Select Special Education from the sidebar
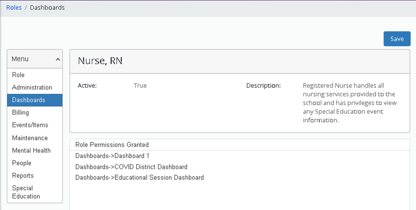The height and width of the screenshot is (210, 416). click(26, 192)
